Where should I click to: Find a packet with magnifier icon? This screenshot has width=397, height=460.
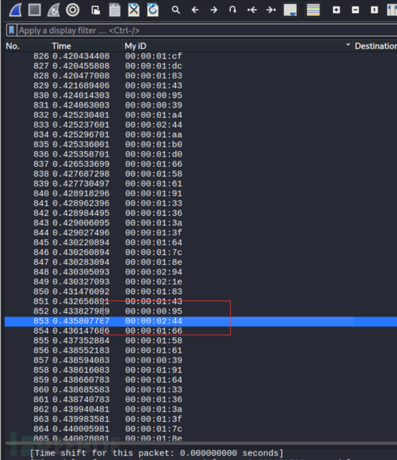[175, 10]
